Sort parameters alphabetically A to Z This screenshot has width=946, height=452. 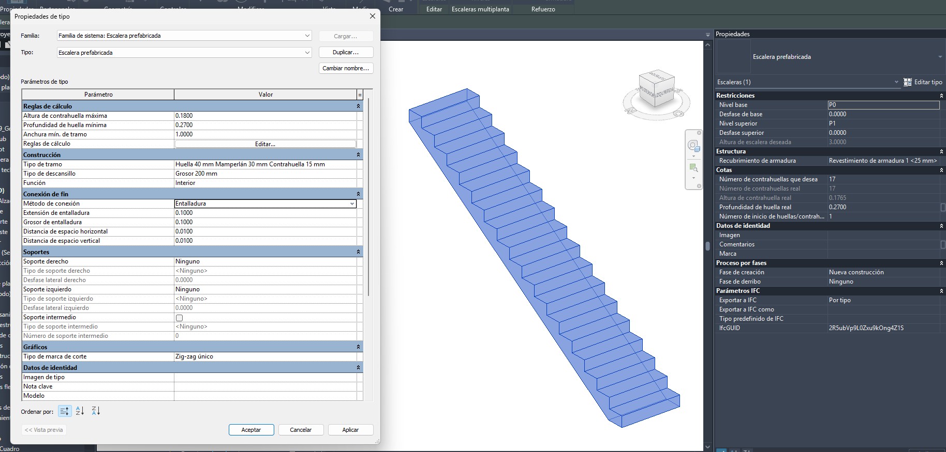[80, 411]
